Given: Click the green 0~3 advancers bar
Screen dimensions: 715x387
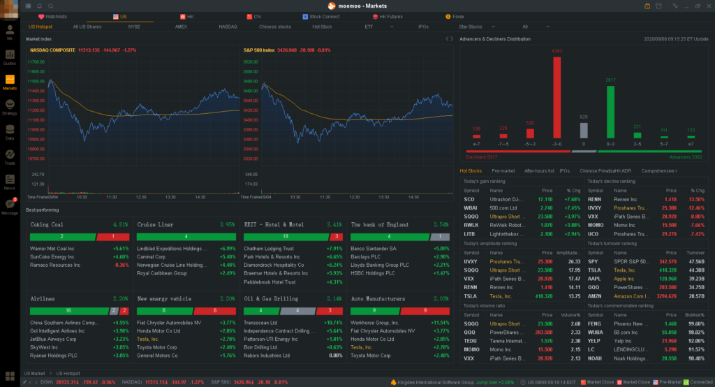Looking at the screenshot, I should [610, 112].
